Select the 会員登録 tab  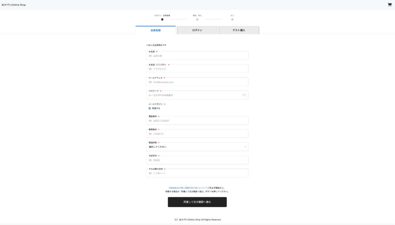click(156, 30)
